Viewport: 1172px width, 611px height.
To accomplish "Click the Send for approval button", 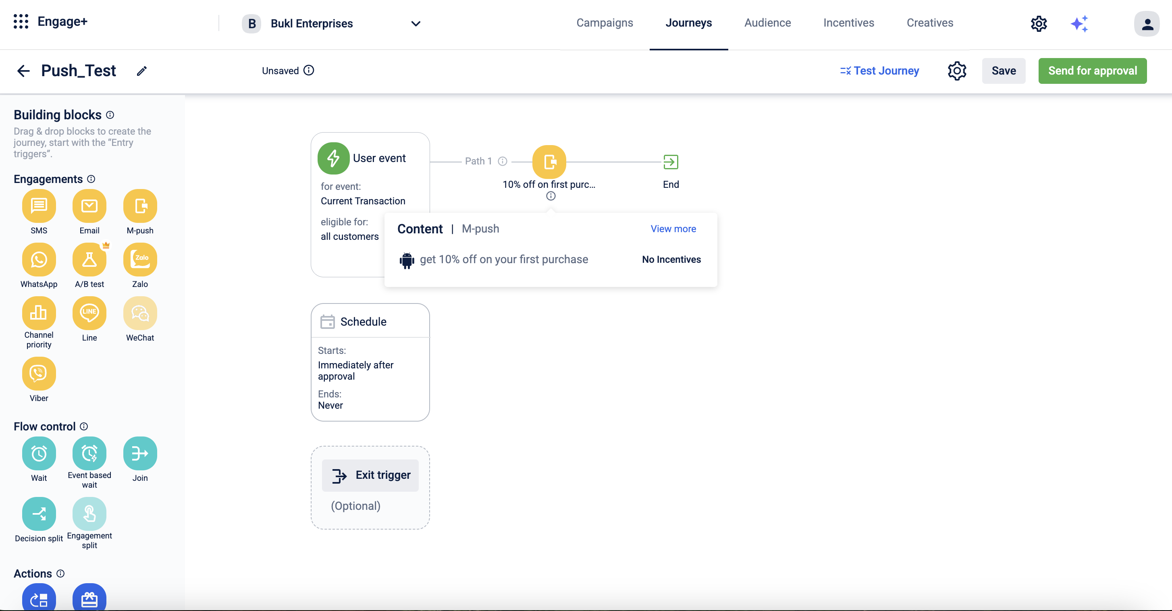I will [x=1092, y=71].
